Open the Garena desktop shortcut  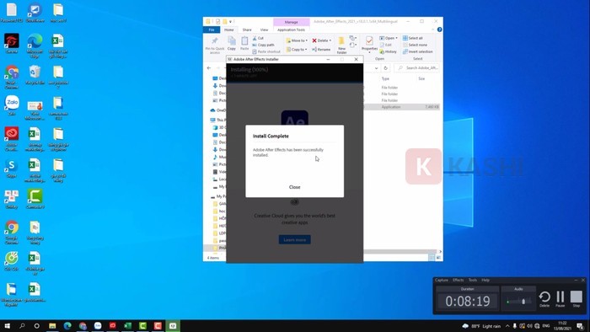(12, 43)
